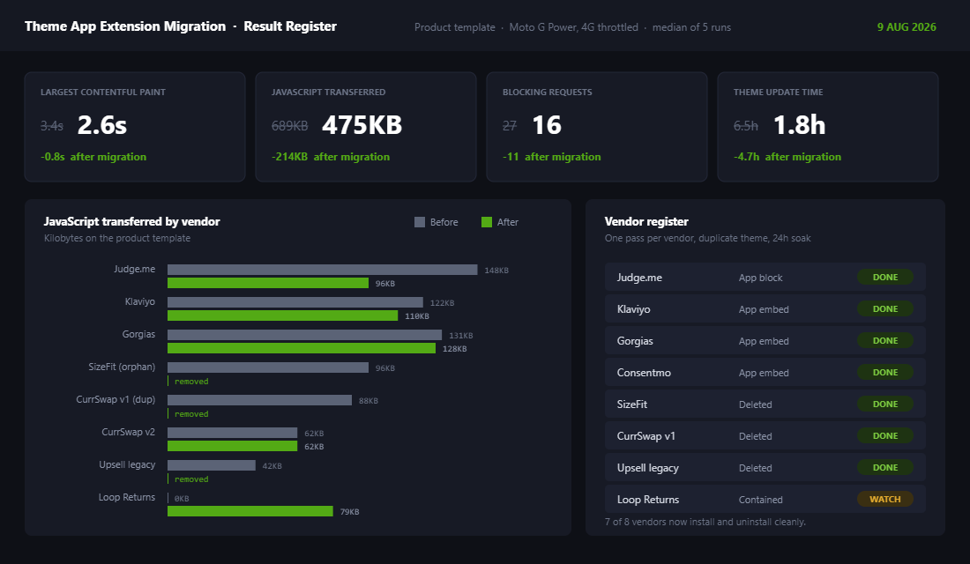Image resolution: width=970 pixels, height=564 pixels.
Task: Click 'Moto G Power, 4G throttled' subtitle
Action: 573,27
